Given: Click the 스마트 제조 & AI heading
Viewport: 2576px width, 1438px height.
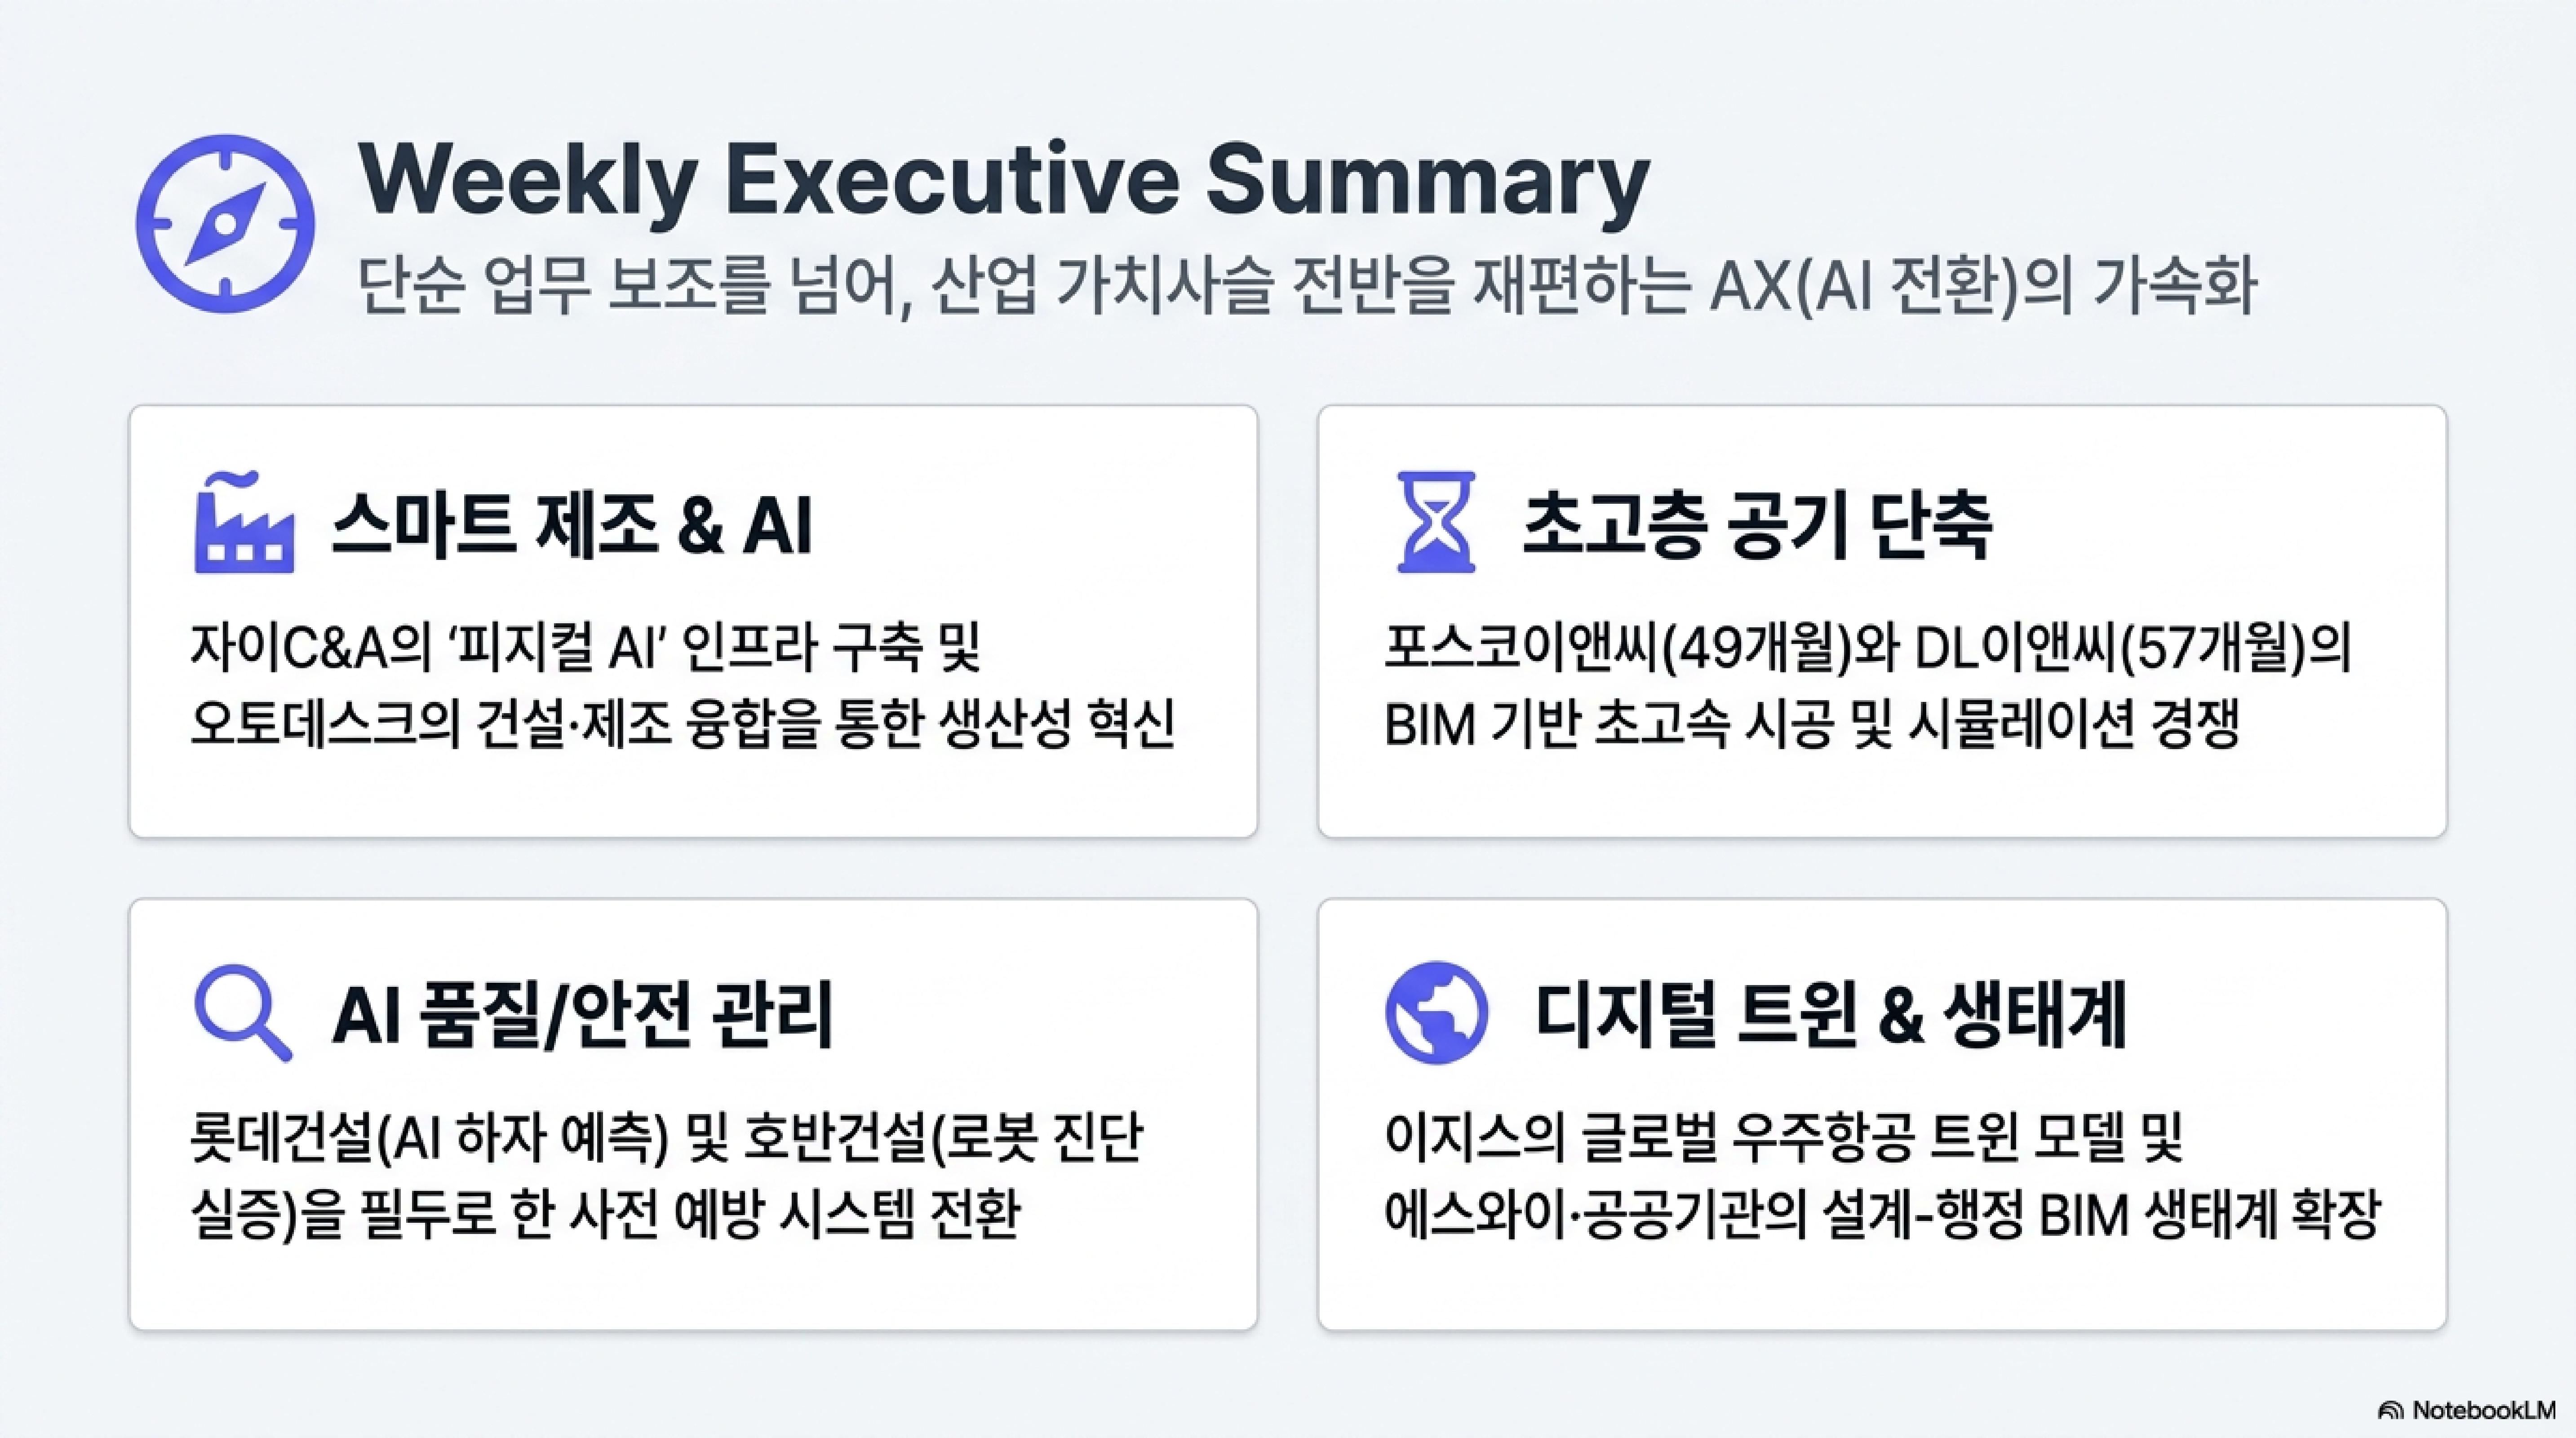Looking at the screenshot, I should [x=572, y=524].
